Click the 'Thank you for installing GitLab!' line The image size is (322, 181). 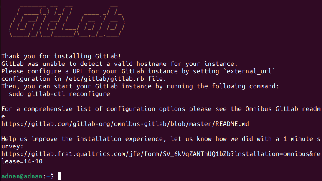(x=61, y=56)
